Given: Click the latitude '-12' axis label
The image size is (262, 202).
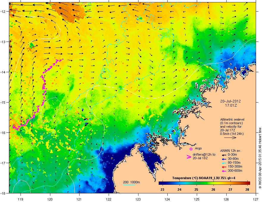Looking at the screenshot, I should pyautogui.click(x=3, y=12).
